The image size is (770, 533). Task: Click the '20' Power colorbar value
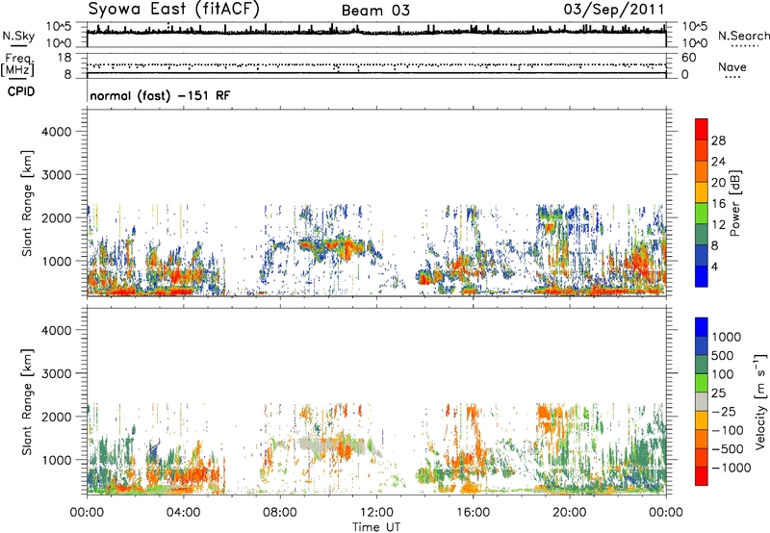click(718, 183)
